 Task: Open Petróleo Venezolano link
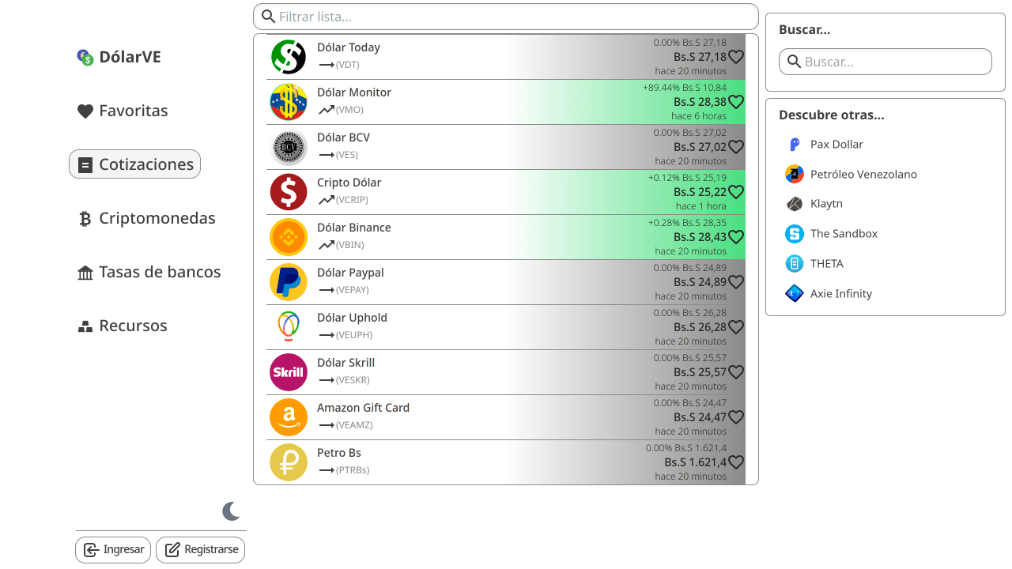click(x=863, y=174)
